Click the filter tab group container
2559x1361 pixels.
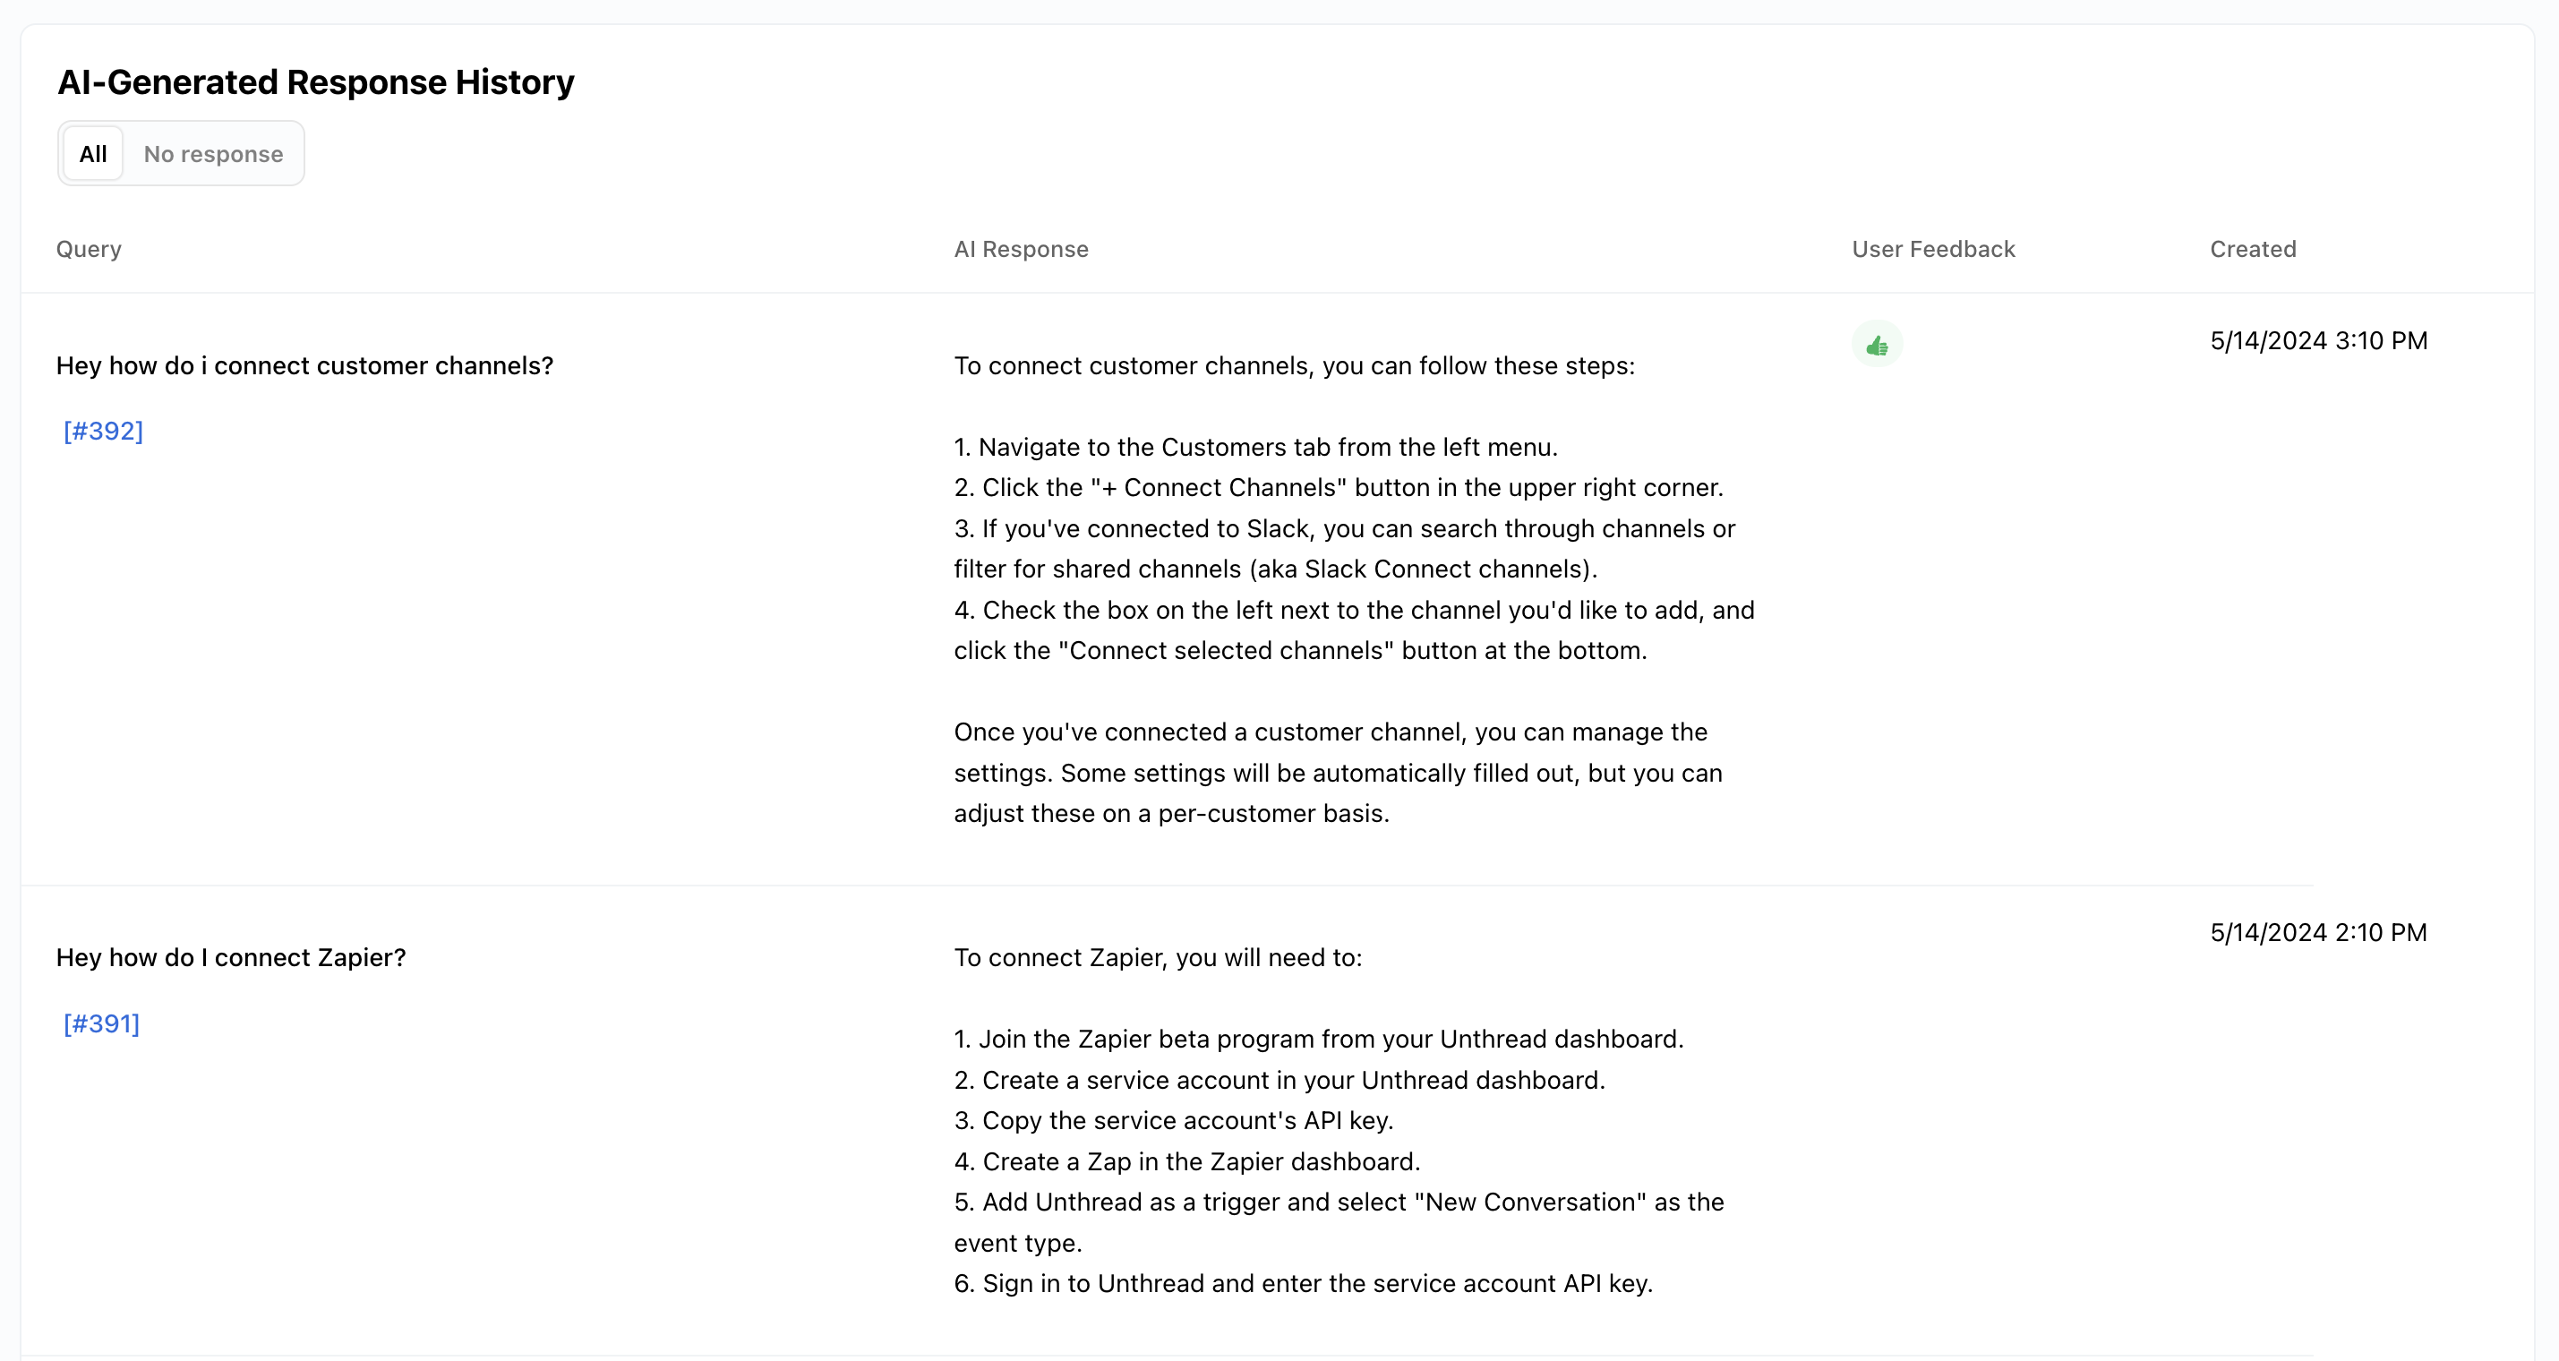(181, 153)
